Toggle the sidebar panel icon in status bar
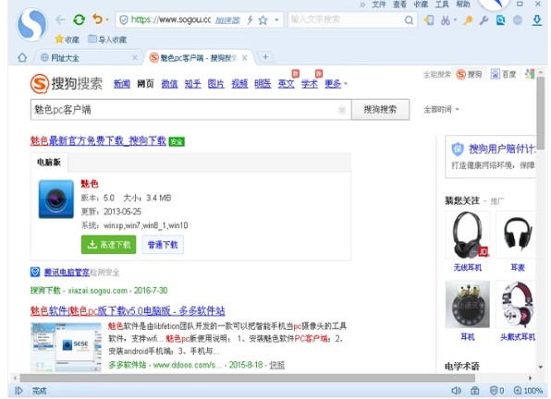The width and height of the screenshot is (551, 399). coord(18,391)
